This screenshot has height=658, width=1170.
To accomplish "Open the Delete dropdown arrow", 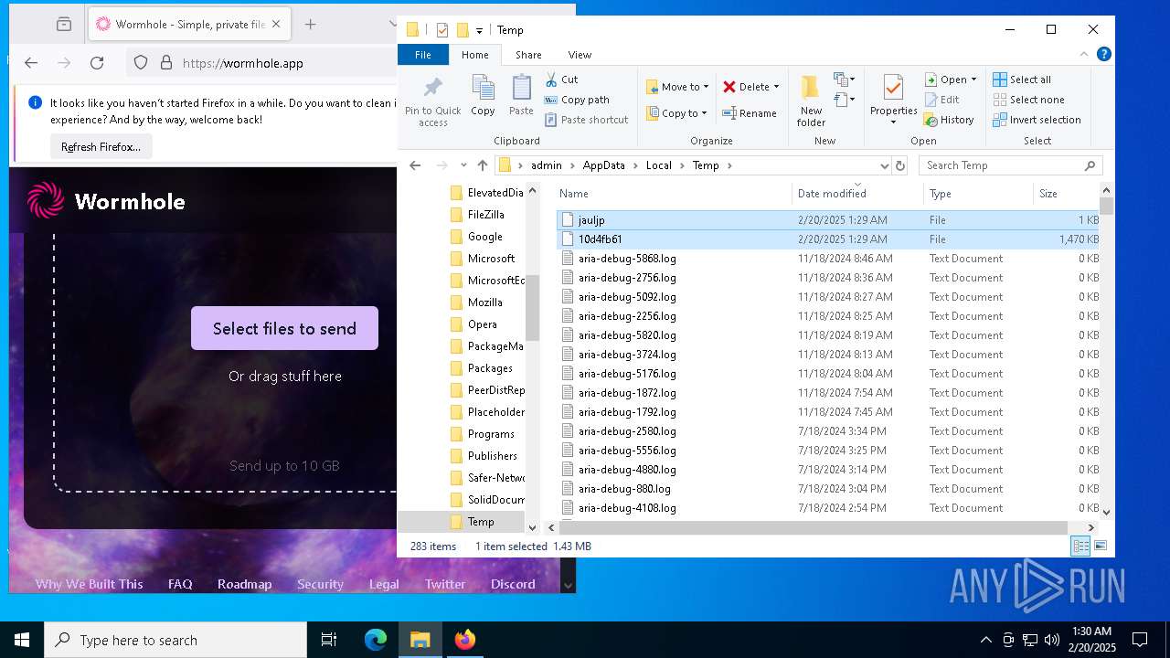I will (776, 87).
